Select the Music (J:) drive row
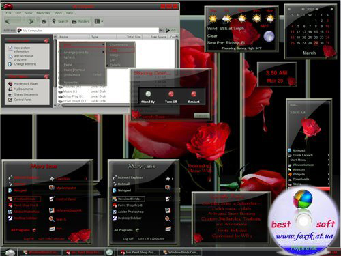Viewport: 341px width, 256px height. 82,91
